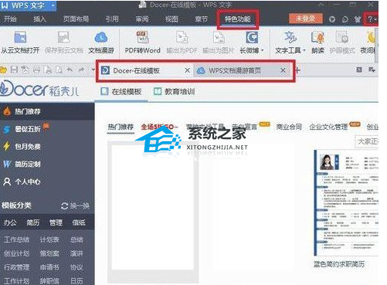The height and width of the screenshot is (285, 387).
Task: Open the help question-mark dropdown
Action: point(372,19)
